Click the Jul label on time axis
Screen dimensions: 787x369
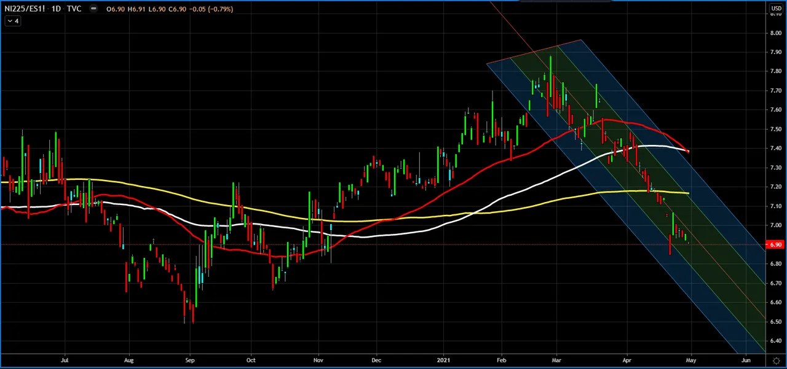click(65, 361)
